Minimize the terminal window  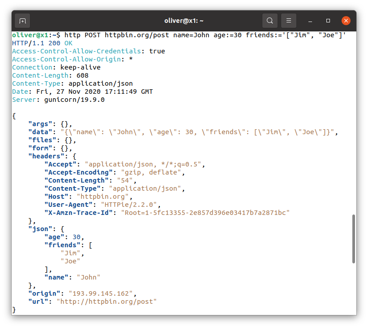[310, 21]
